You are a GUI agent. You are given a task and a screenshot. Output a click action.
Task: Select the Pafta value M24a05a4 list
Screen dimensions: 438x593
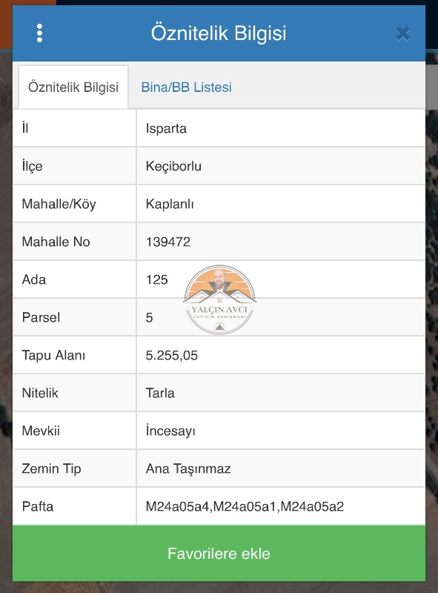click(x=245, y=506)
